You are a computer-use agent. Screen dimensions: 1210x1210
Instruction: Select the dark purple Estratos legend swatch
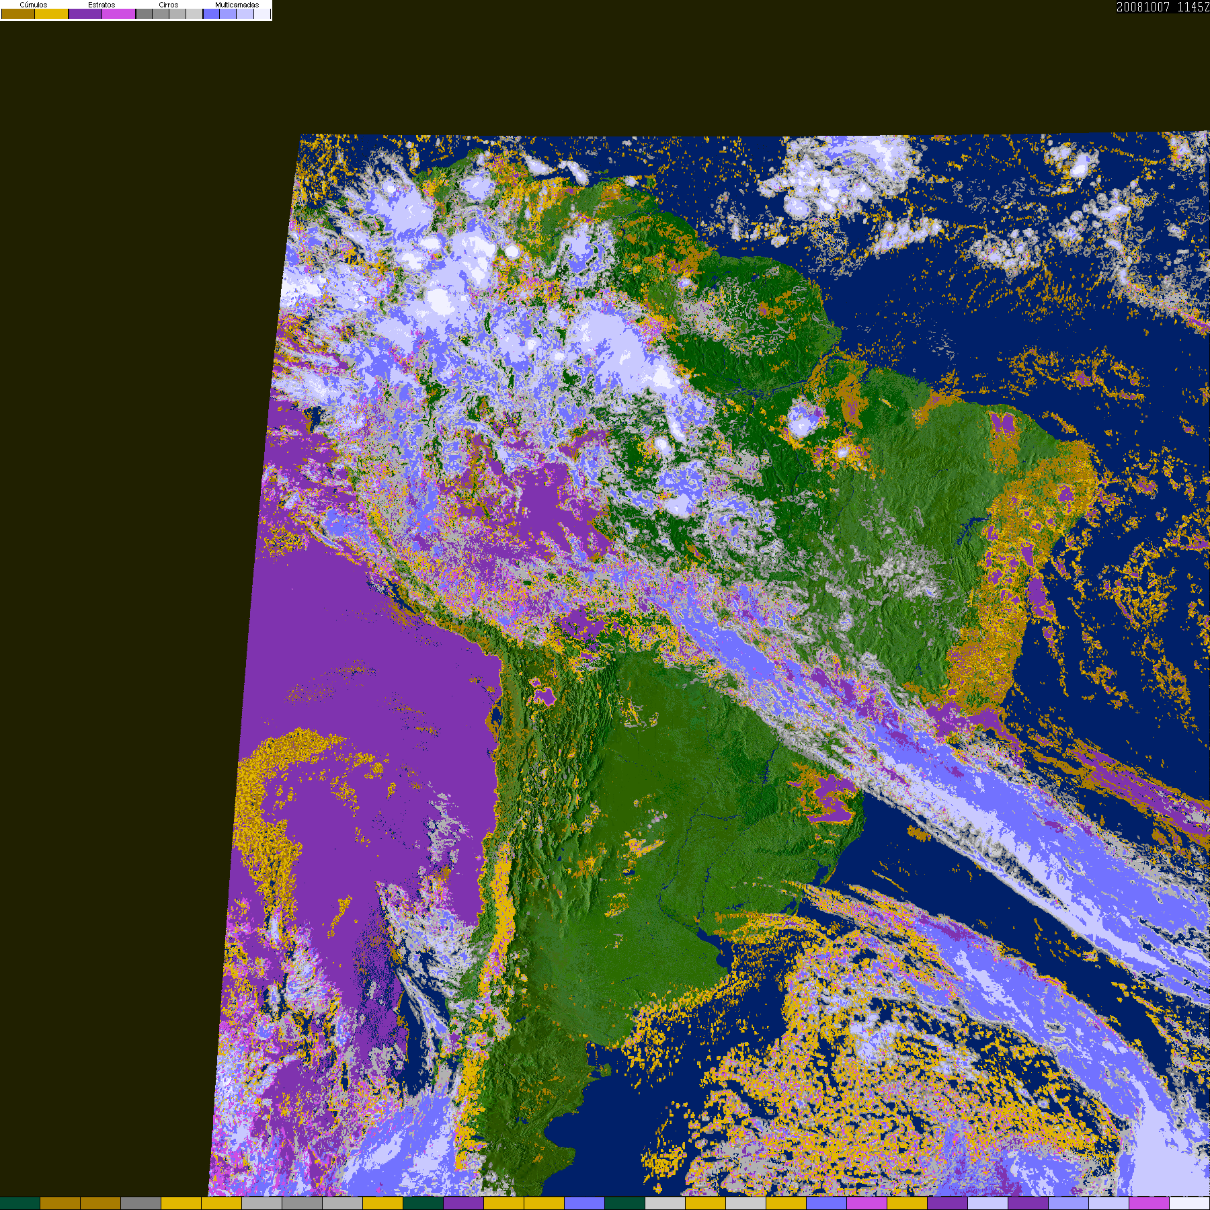[85, 13]
